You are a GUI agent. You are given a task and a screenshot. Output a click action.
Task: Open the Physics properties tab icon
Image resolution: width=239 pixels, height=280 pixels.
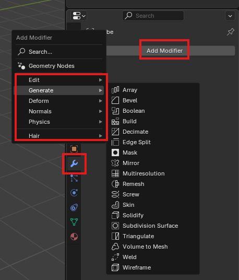pyautogui.click(x=74, y=193)
